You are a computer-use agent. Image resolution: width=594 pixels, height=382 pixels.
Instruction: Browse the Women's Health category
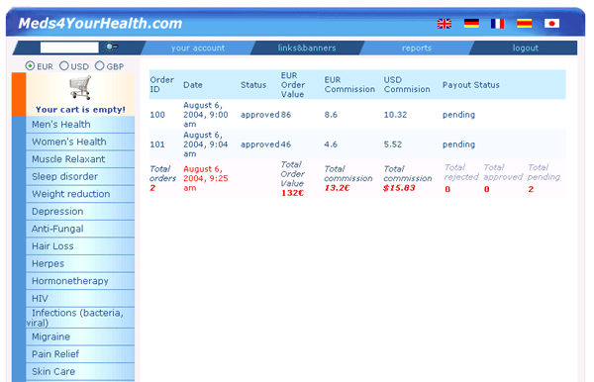tap(80, 142)
